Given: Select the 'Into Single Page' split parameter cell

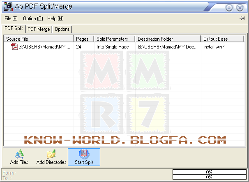Looking at the screenshot, I should click(x=113, y=47).
